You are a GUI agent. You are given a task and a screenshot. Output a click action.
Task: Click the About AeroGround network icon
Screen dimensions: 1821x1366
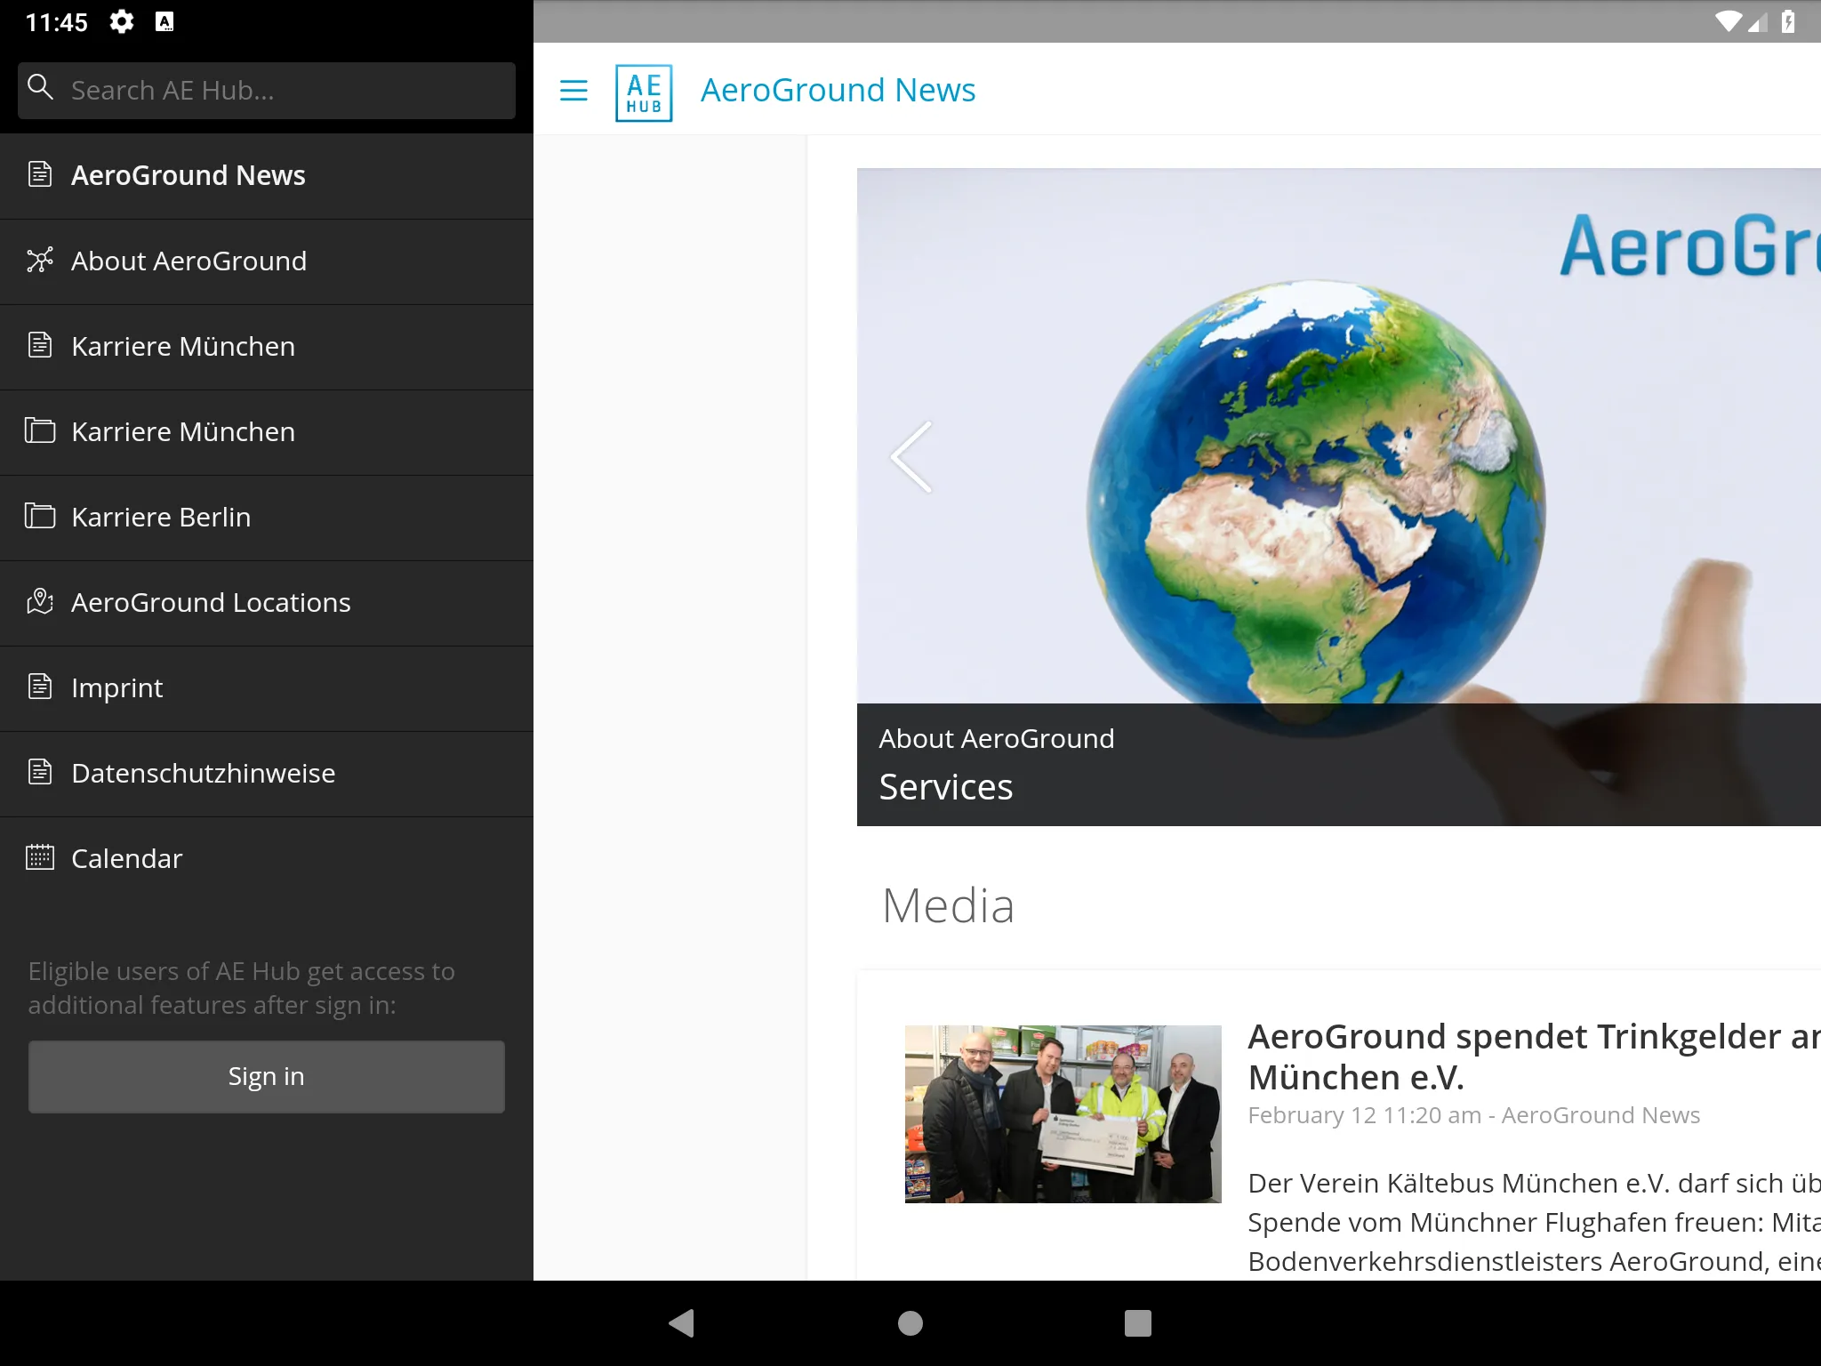click(40, 260)
